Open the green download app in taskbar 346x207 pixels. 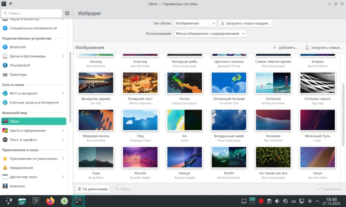(x=64, y=201)
